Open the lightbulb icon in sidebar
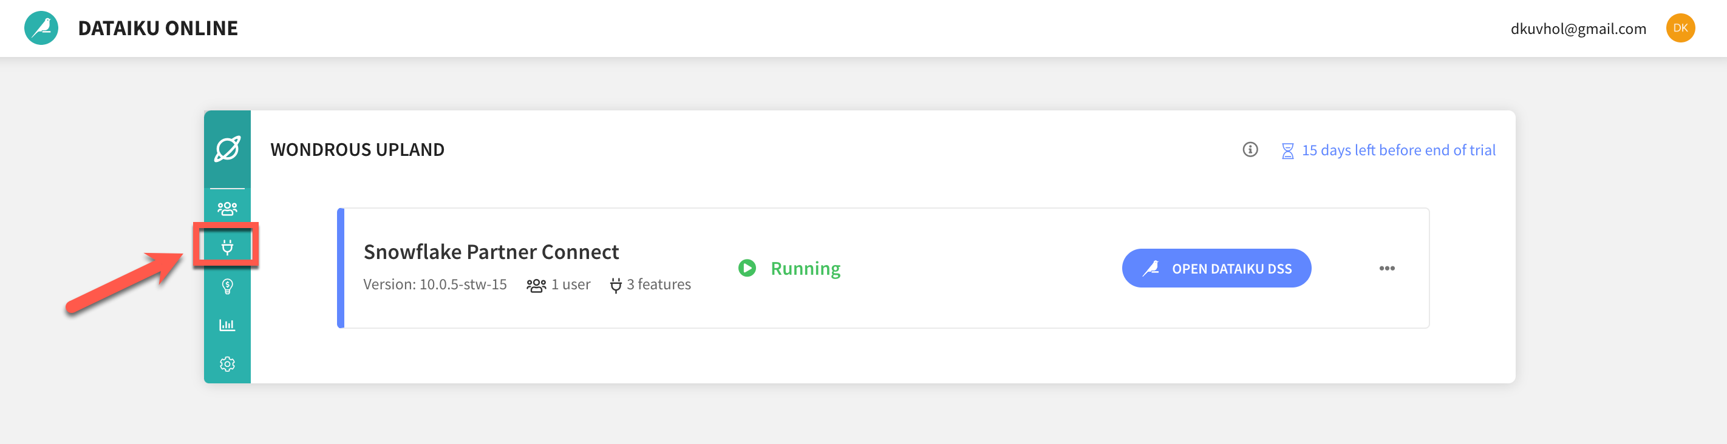Viewport: 1727px width, 444px height. pos(227,287)
